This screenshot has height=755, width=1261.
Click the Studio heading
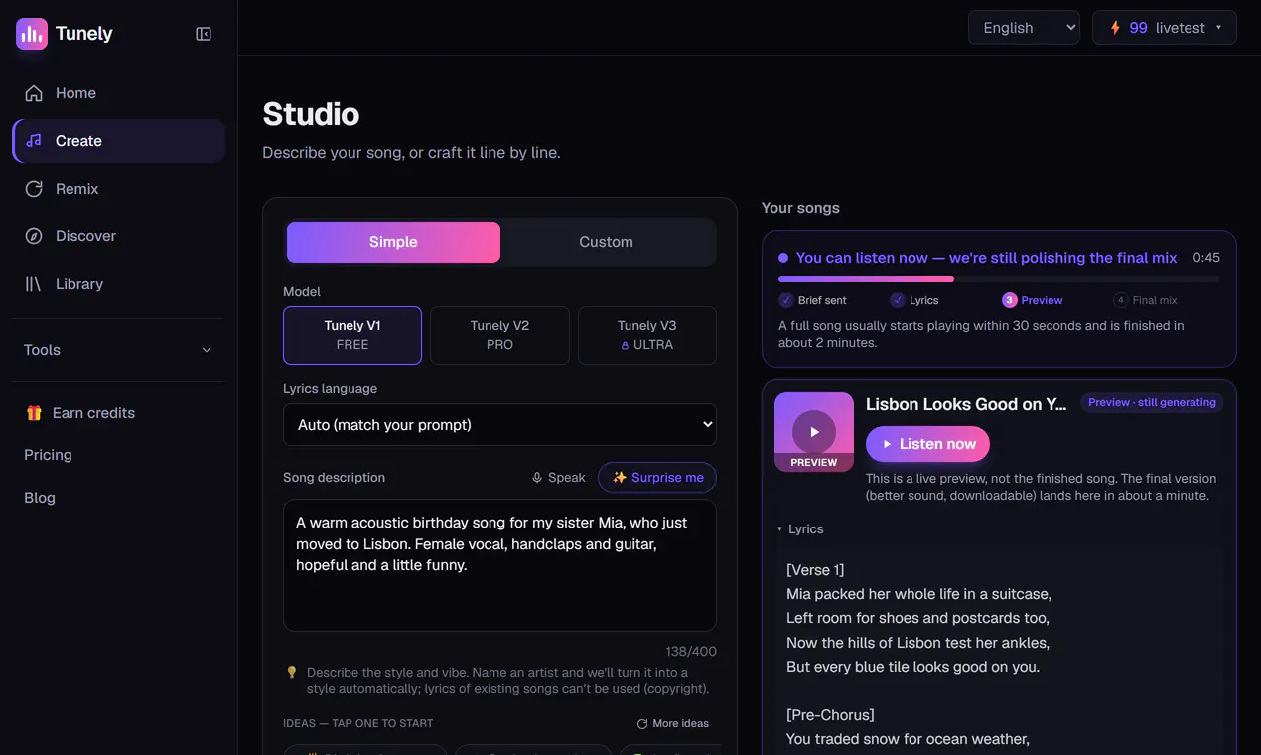click(311, 114)
